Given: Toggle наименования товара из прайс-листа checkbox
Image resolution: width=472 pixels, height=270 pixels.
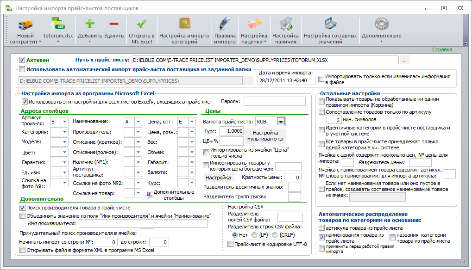Looking at the screenshot, I should tap(321, 238).
